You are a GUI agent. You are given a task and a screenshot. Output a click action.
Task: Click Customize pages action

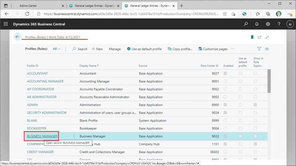(x=213, y=49)
